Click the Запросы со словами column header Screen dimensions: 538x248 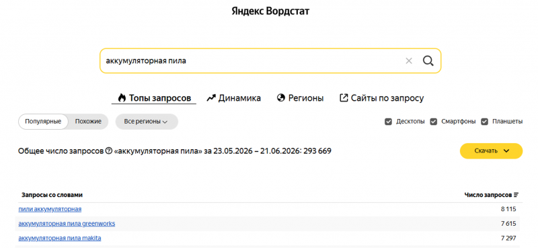pyautogui.click(x=52, y=195)
